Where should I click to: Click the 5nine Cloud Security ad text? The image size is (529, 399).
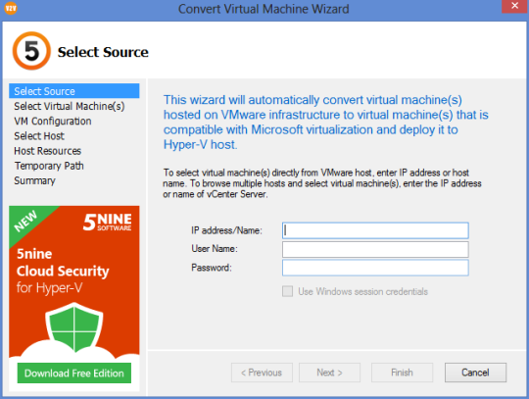click(63, 263)
